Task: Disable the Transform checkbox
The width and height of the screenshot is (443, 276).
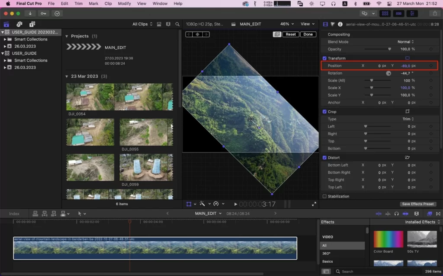Action: [324, 58]
